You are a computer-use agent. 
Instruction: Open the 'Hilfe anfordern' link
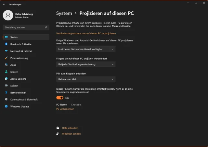pos(70,128)
